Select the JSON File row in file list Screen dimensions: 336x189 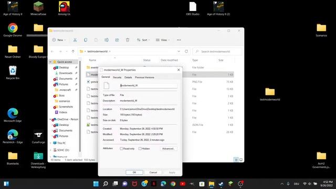tap(160, 125)
